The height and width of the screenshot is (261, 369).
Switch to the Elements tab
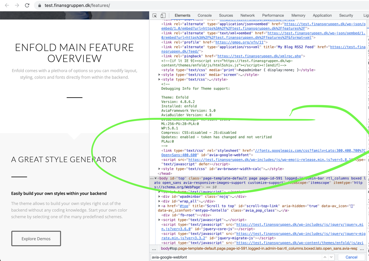183,15
